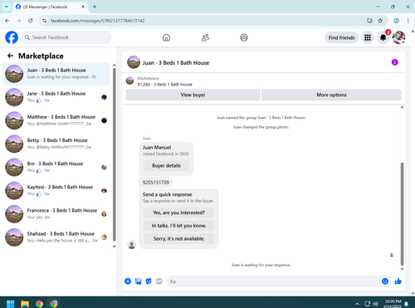
Task: Open File Explorer from taskbar
Action: click(x=25, y=304)
